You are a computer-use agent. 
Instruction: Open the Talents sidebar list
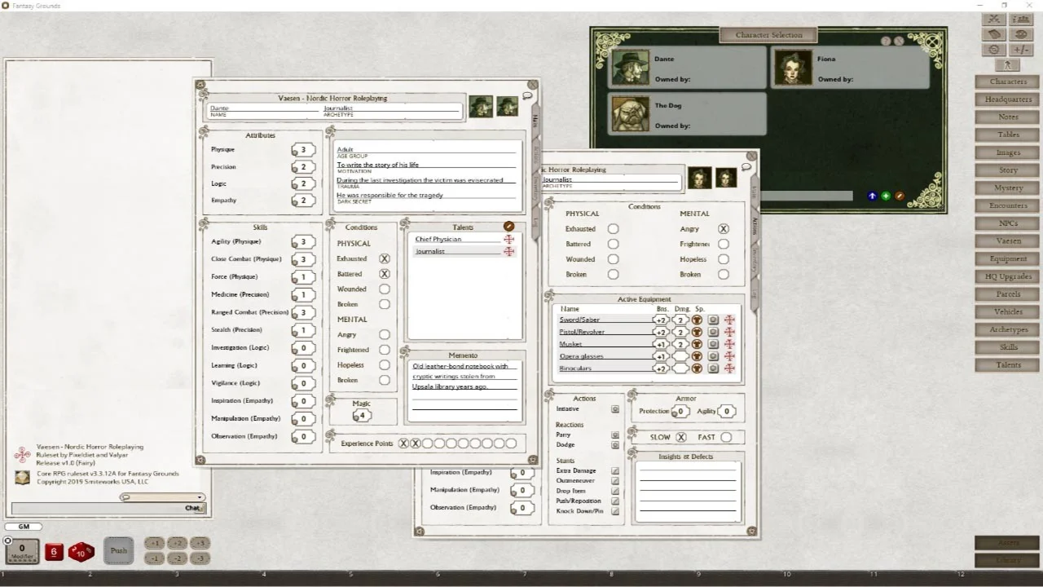(x=1007, y=365)
